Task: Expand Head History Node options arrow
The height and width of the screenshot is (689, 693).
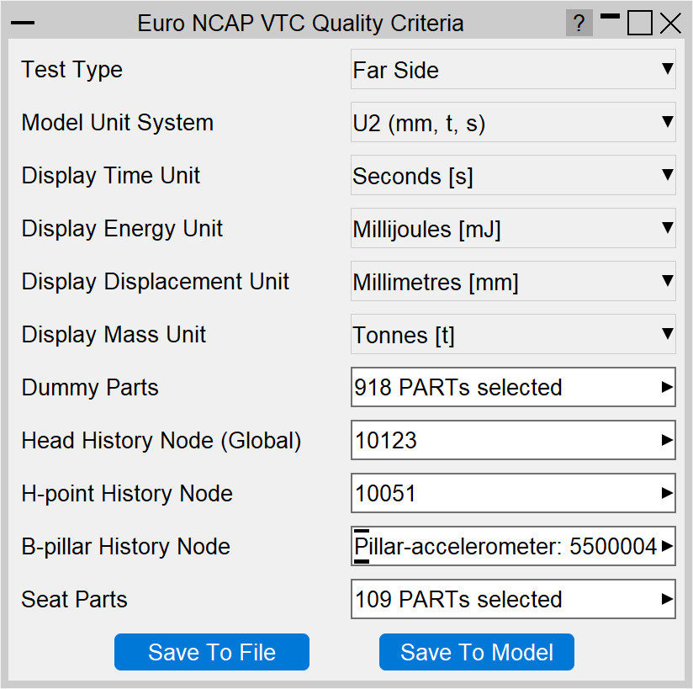Action: tap(667, 440)
